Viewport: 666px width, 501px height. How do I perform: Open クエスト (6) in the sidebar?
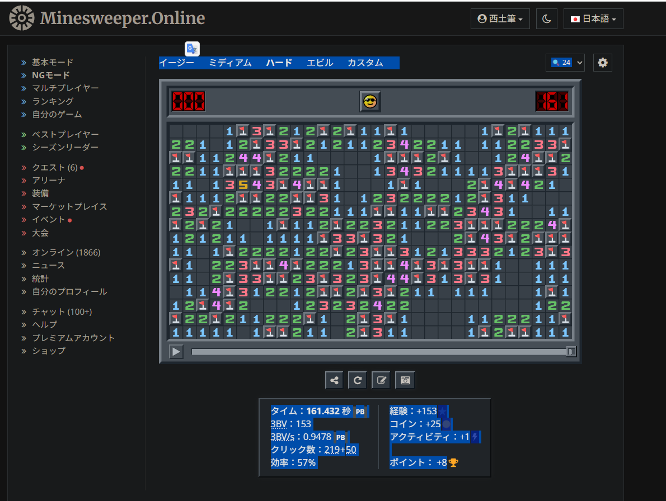tap(55, 167)
